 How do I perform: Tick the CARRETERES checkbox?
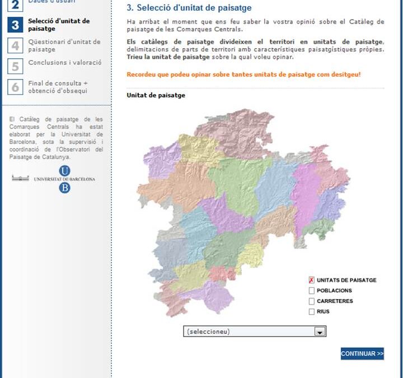[x=311, y=301]
